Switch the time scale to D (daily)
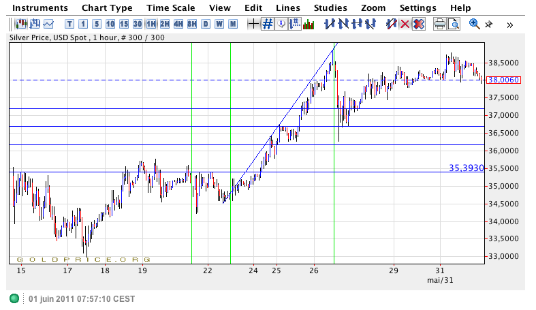This screenshot has height=310, width=536. coord(206,24)
